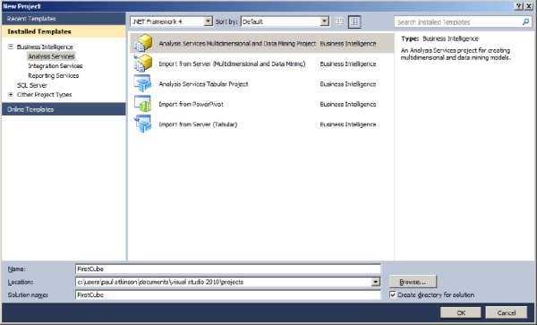Screen dimensions: 537x325
Task: Select Integration Services in the tree
Action: point(55,65)
